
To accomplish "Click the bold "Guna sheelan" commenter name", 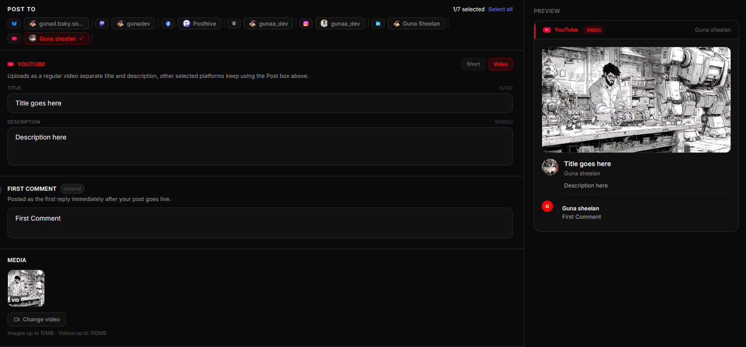I will pyautogui.click(x=580, y=208).
